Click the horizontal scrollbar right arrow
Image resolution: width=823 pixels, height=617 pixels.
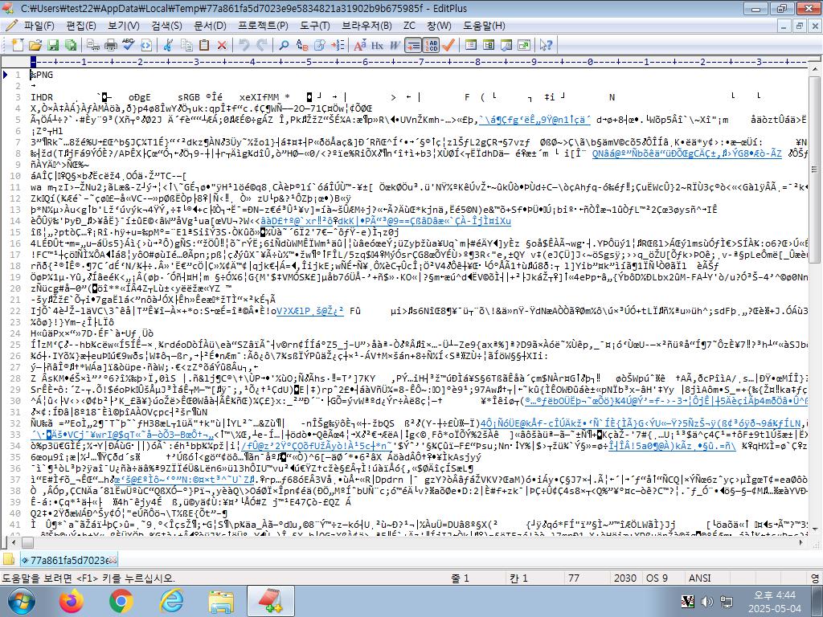[801, 542]
